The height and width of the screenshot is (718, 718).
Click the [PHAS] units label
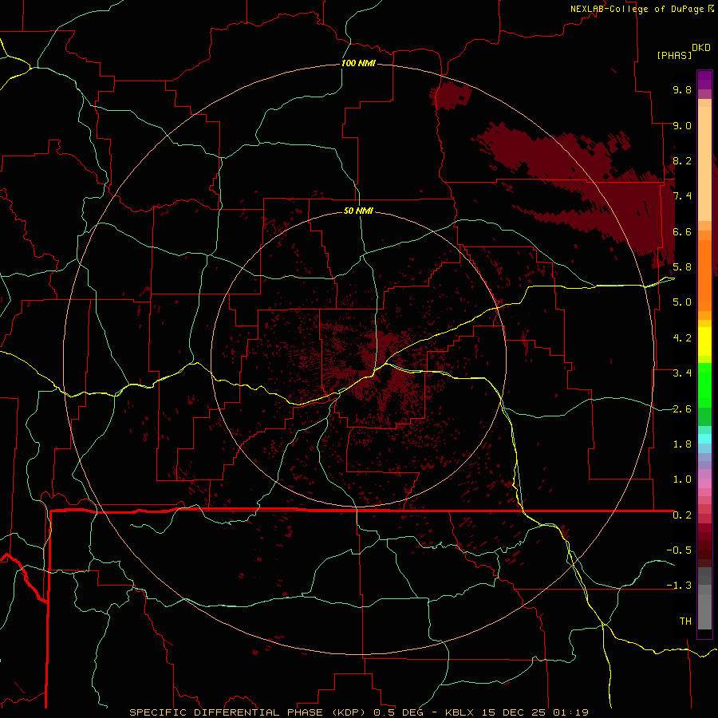click(674, 55)
